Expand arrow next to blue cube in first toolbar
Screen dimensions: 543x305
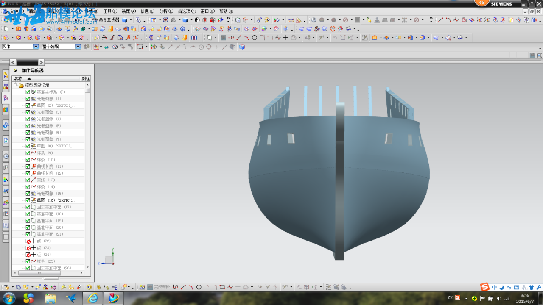click(x=131, y=20)
